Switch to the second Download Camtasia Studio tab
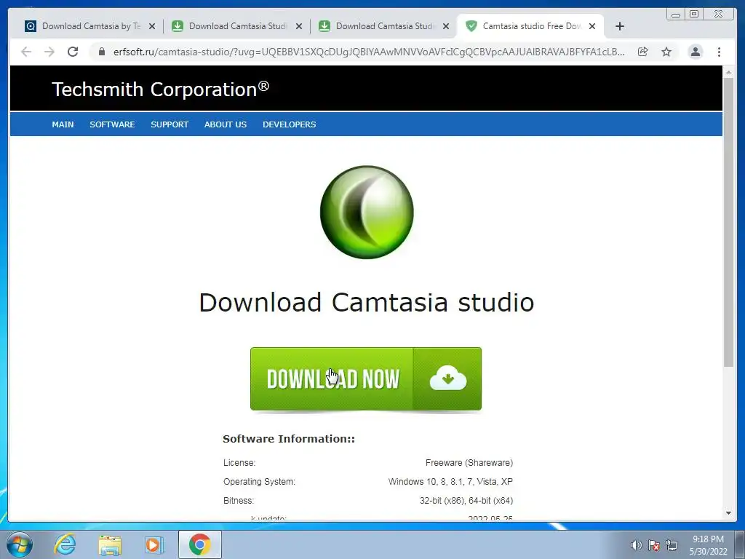 (x=237, y=26)
